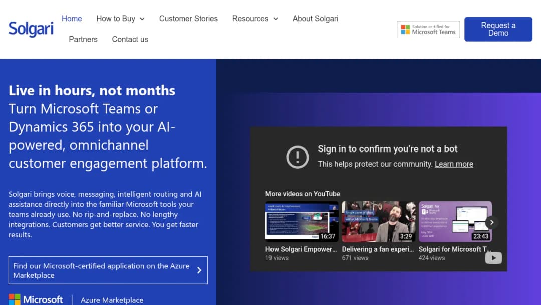Viewport: 541px width, 305px height.
Task: Click the Solgari logo
Action: tap(31, 29)
